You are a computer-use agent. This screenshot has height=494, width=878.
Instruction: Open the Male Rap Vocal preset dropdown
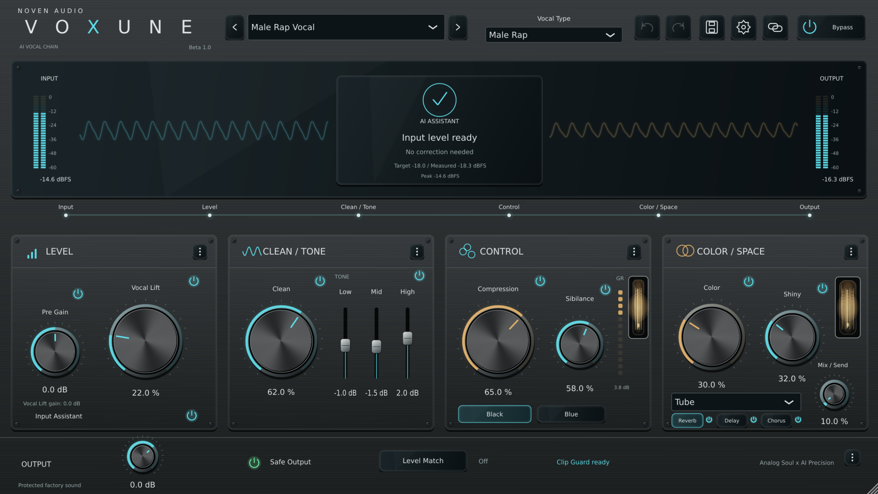(346, 27)
